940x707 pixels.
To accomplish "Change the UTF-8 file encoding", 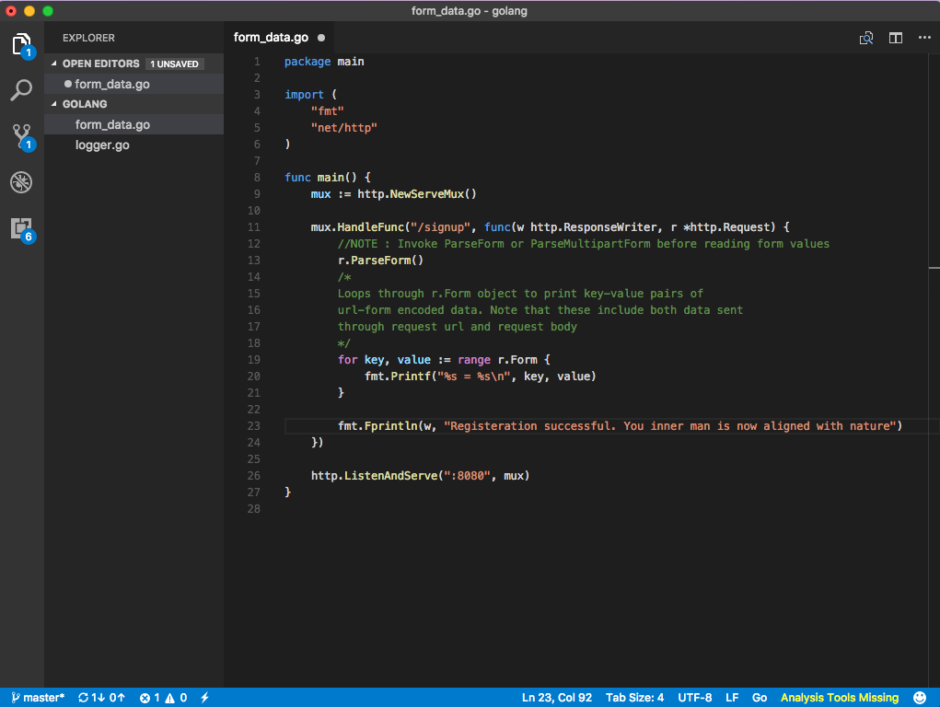I will click(x=694, y=698).
